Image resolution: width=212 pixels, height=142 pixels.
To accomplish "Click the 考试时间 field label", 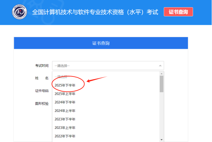I will 42,66.
